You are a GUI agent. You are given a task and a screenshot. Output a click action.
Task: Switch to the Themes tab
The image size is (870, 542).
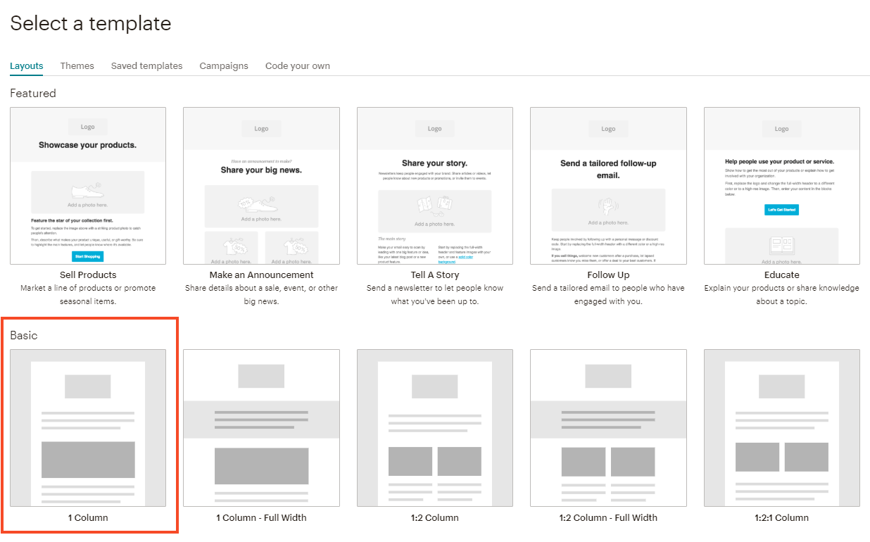click(x=77, y=65)
